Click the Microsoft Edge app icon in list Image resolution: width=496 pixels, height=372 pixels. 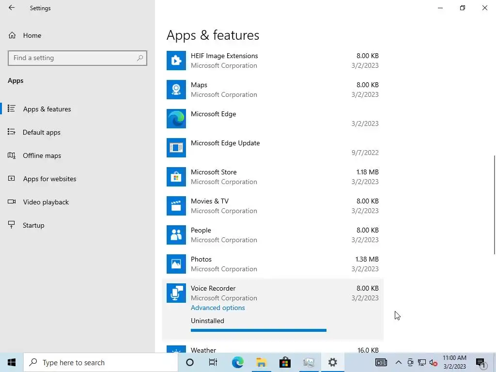(176, 119)
